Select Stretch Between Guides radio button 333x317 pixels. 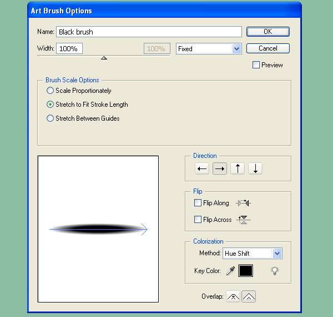(x=51, y=118)
